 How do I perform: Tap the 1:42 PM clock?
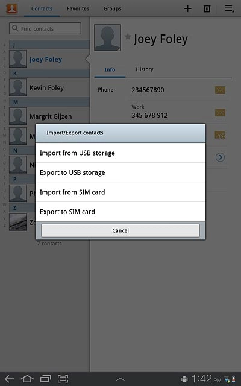(x=206, y=379)
